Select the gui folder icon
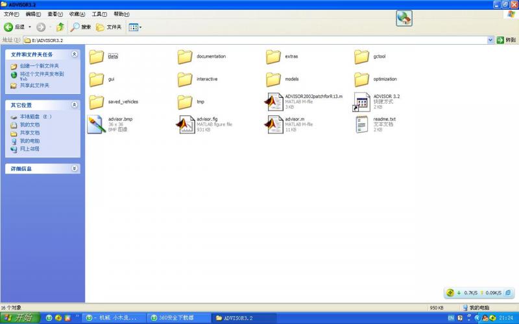Viewport: 519px width, 324px height. (x=96, y=79)
